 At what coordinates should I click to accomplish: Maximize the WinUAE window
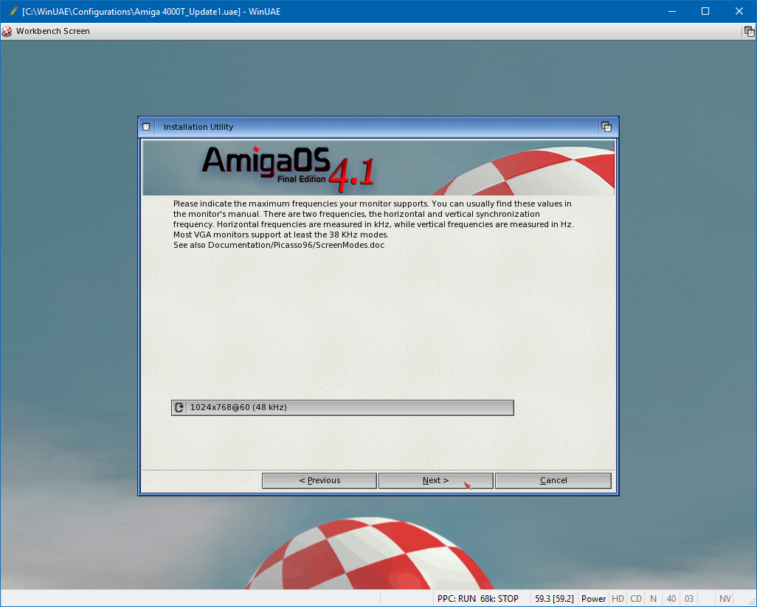(x=705, y=11)
